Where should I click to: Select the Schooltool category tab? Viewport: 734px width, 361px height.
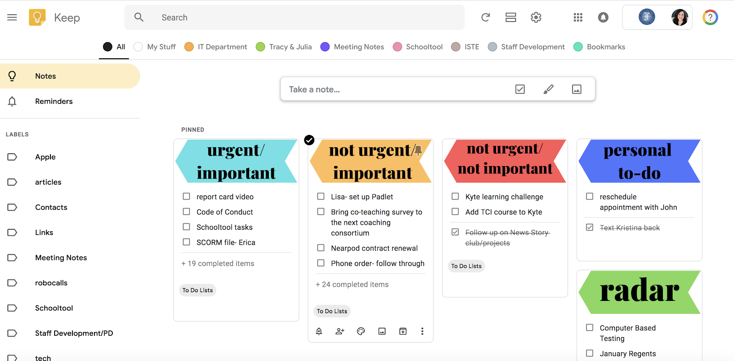tap(418, 47)
